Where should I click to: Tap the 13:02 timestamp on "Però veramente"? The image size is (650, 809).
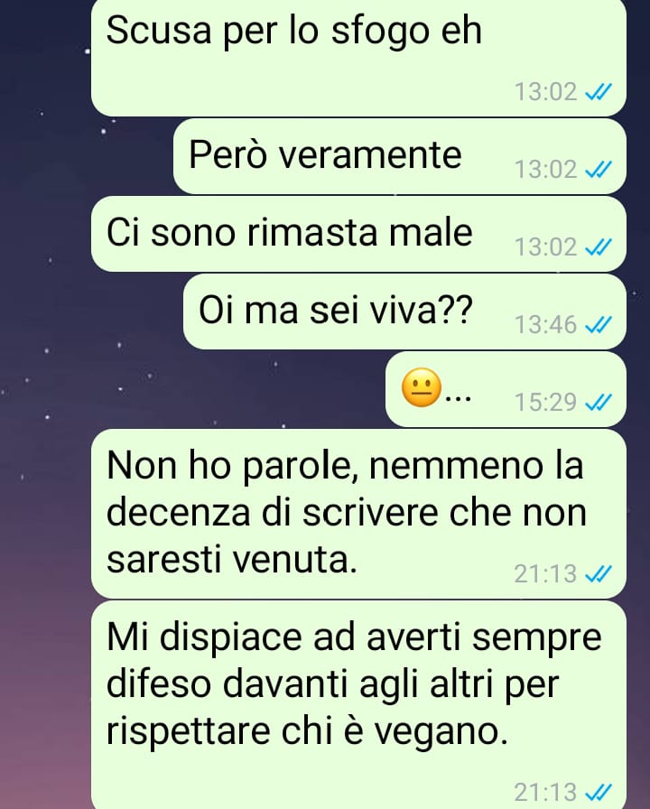(545, 170)
